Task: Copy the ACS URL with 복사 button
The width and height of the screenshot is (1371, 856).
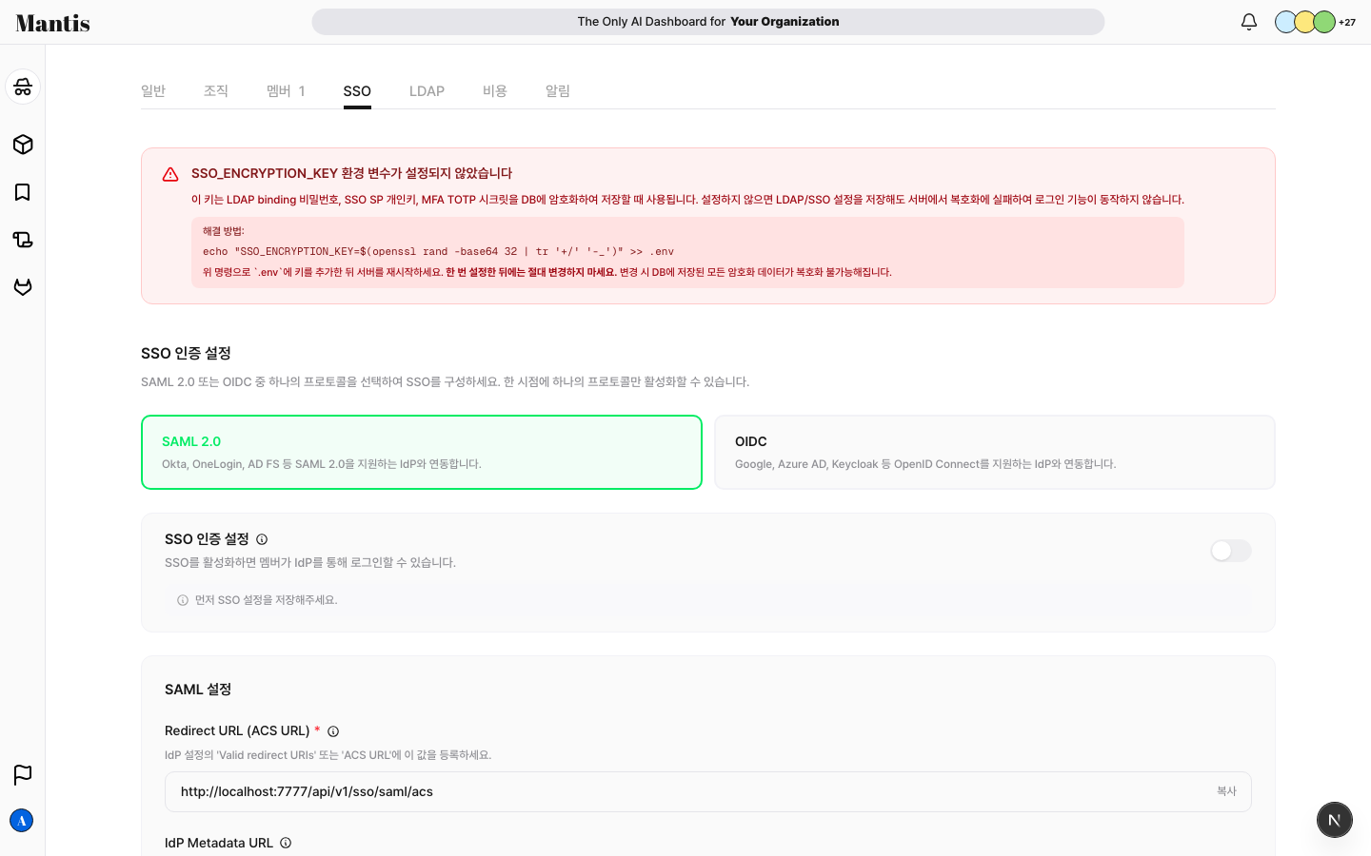Action: pyautogui.click(x=1226, y=791)
